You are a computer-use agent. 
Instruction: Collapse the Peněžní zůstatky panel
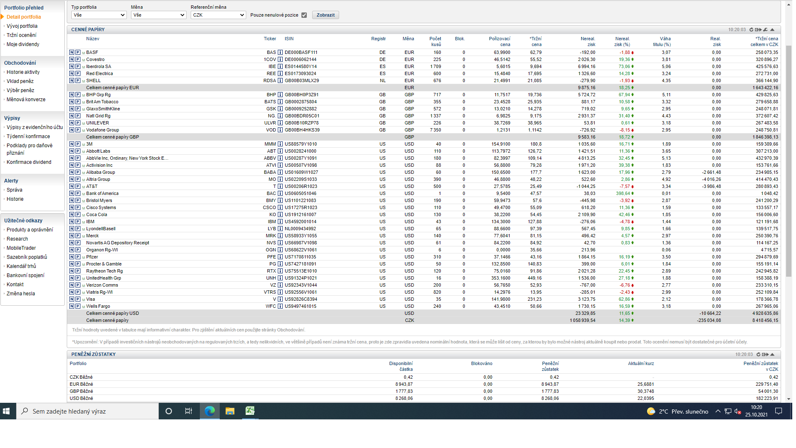tap(772, 355)
